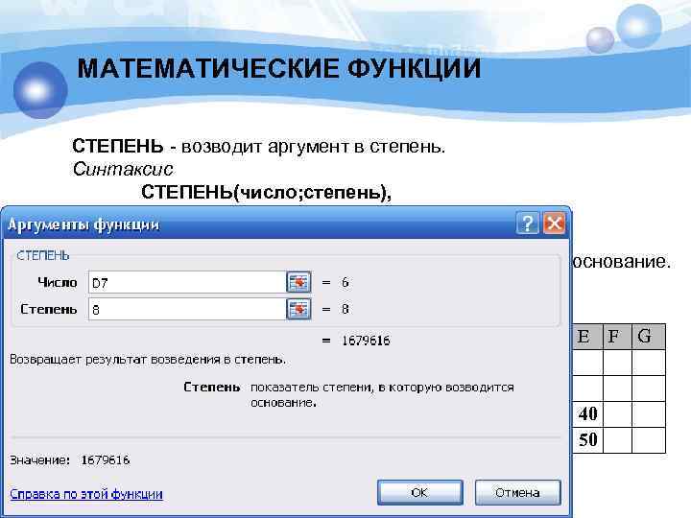Click the МАТЕМАТИЧЕСКИЕ ФУНКЦИИ slide heading

click(279, 69)
